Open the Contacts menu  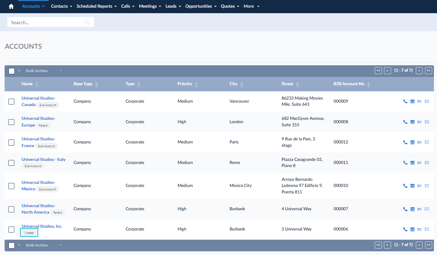pyautogui.click(x=62, y=6)
